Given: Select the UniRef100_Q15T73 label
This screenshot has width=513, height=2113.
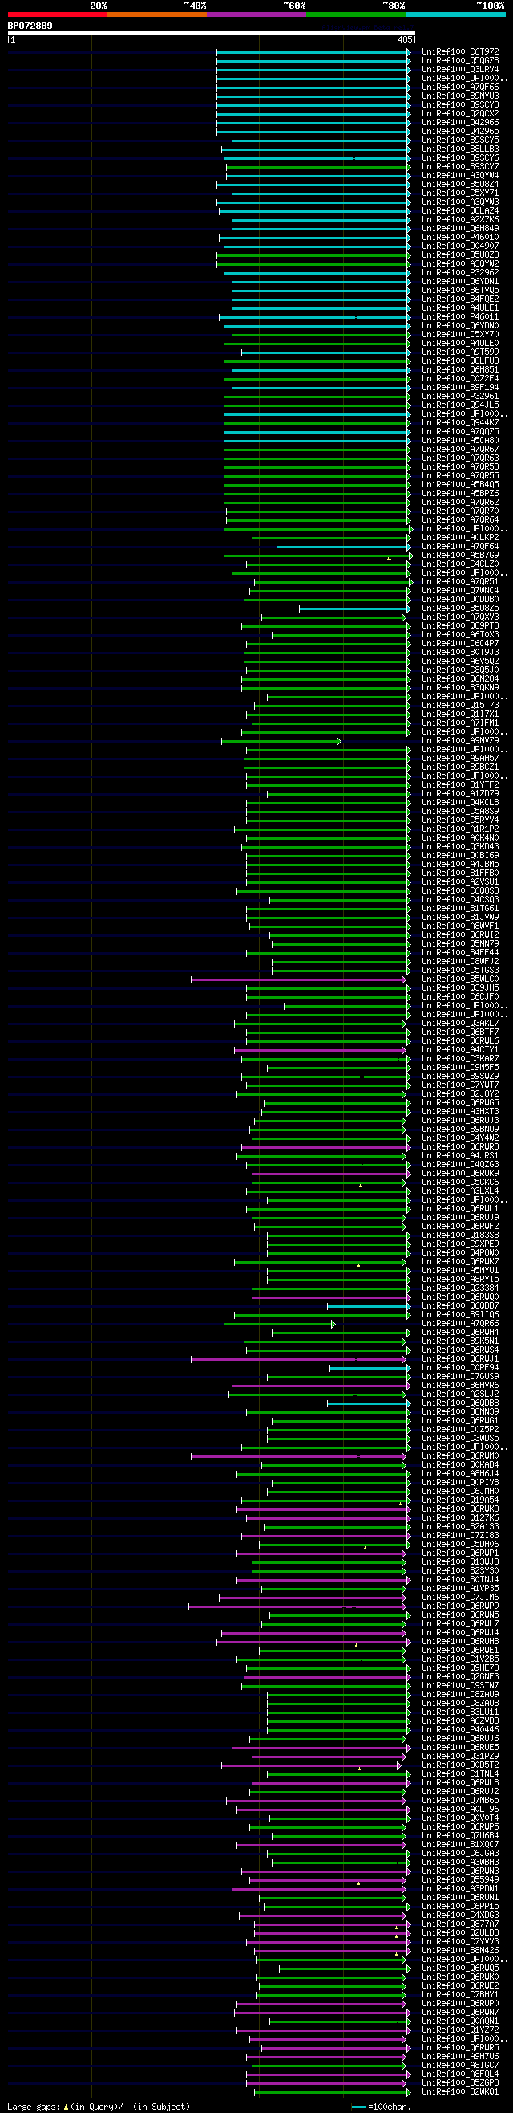Looking at the screenshot, I should 460,706.
